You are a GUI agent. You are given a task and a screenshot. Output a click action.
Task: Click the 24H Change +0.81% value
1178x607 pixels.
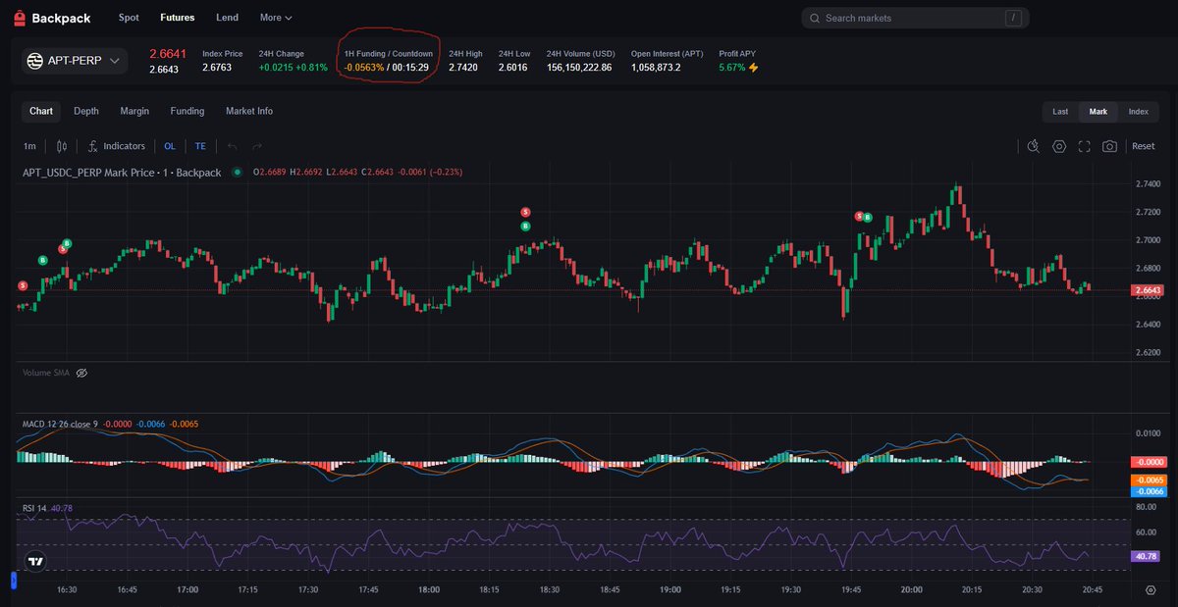311,68
